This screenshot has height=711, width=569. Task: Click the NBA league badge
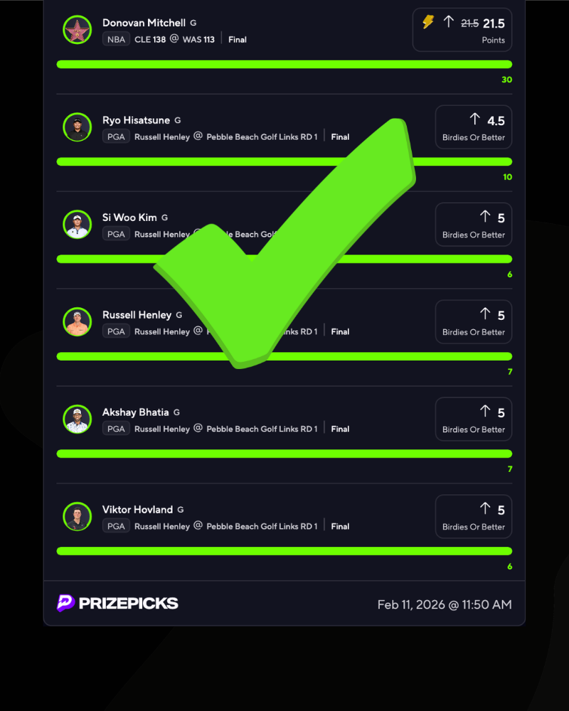[x=116, y=40]
